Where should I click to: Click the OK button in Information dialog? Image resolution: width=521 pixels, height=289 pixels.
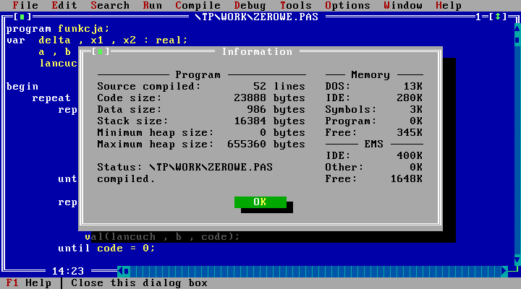[260, 202]
